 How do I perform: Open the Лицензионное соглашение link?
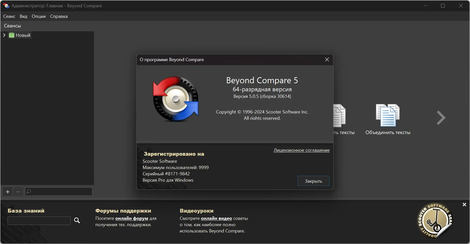(301, 150)
